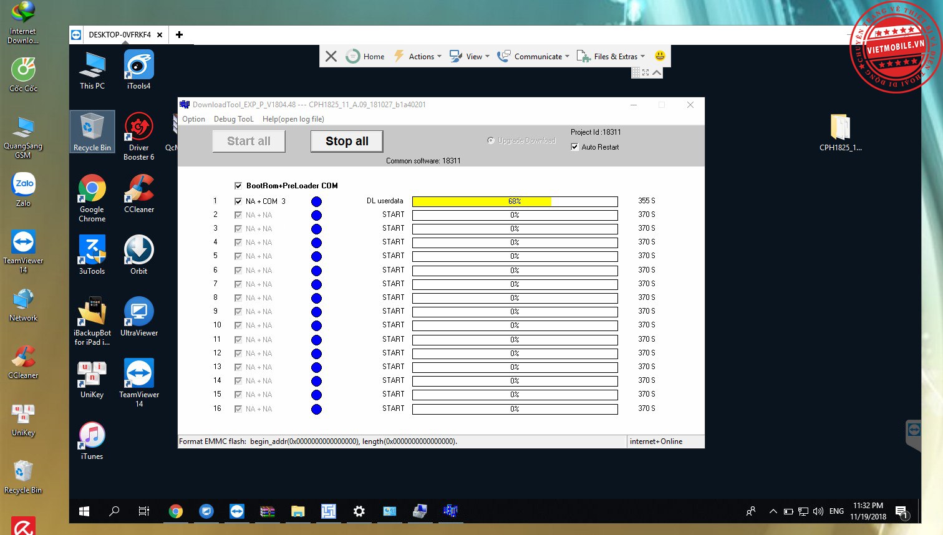943x535 pixels.
Task: Show hidden tray icons chevron
Action: pyautogui.click(x=773, y=511)
